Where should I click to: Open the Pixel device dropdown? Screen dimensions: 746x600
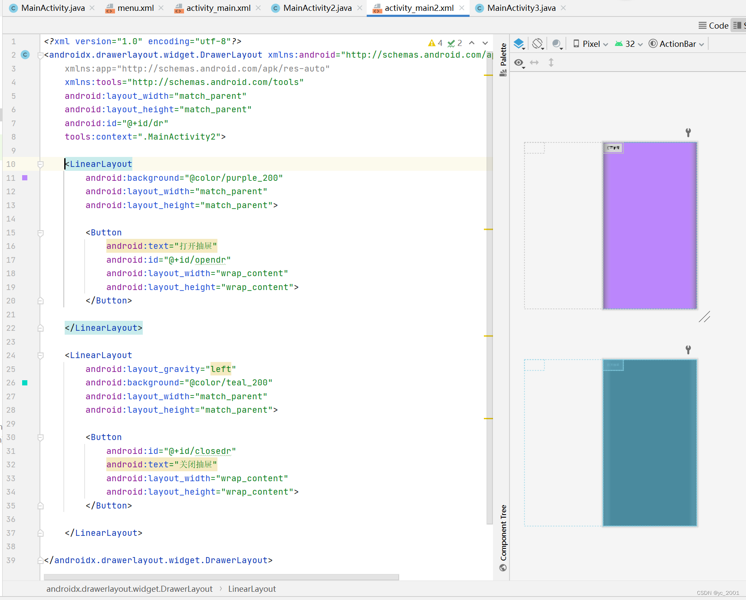point(589,43)
